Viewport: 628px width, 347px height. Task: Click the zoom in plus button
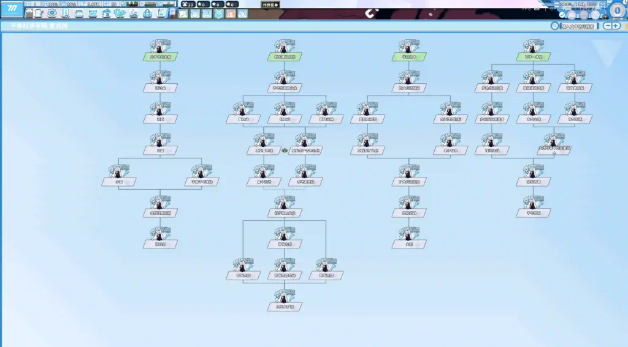[616, 26]
